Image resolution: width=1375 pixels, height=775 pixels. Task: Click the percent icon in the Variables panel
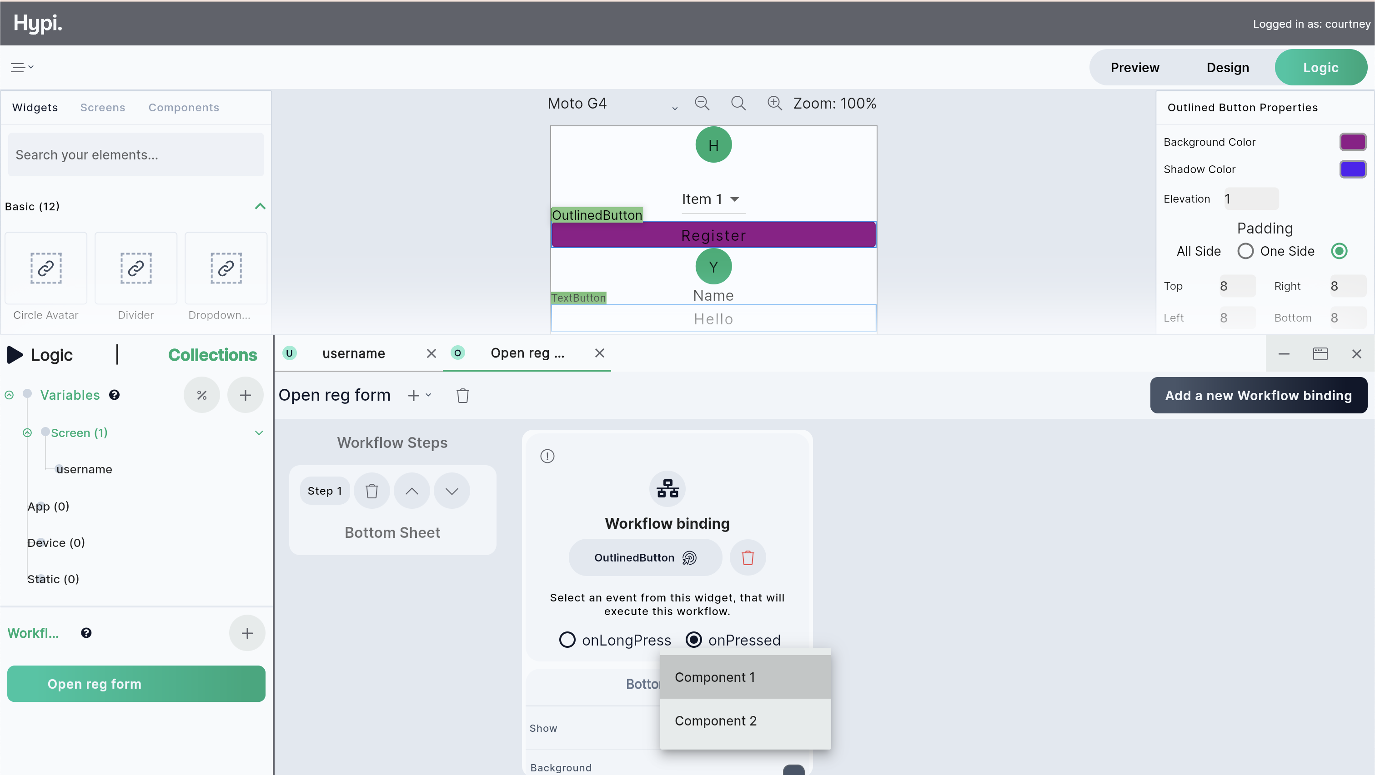202,395
